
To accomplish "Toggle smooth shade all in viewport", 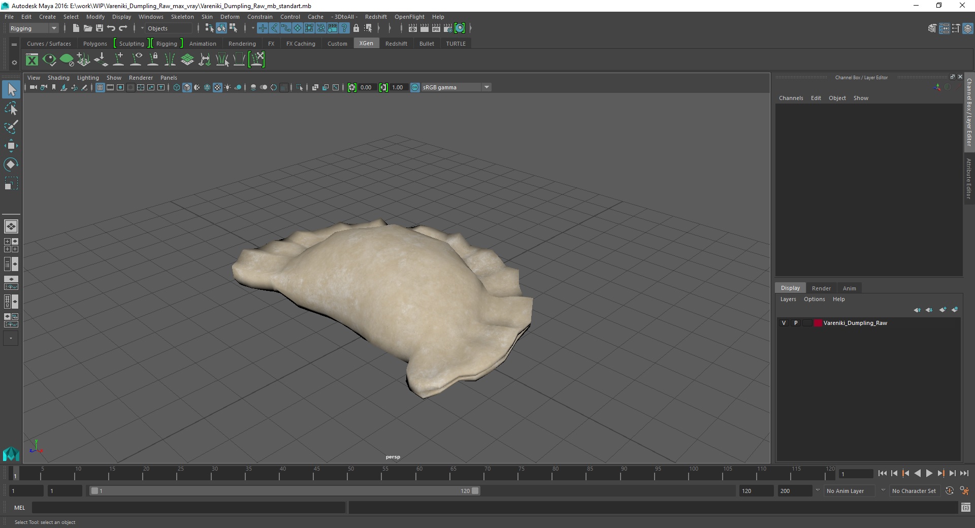I will pyautogui.click(x=187, y=87).
